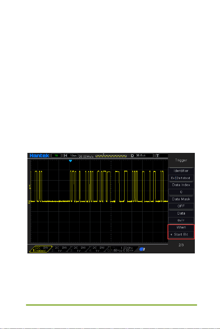
Task: Click the waveform memory position bar
Action: 111,156
